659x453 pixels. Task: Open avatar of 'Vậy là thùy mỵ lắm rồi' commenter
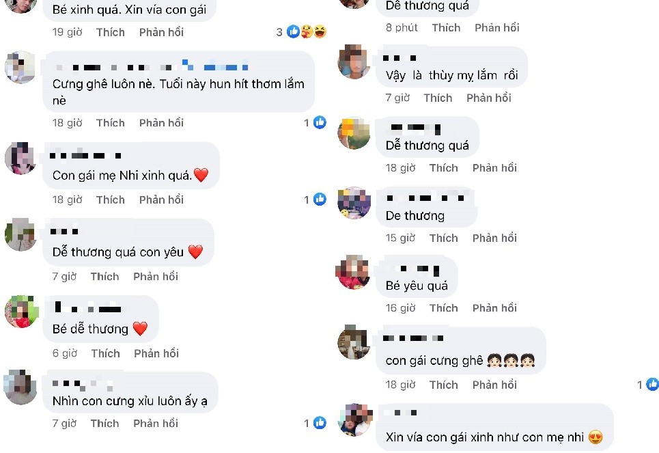coord(354,61)
